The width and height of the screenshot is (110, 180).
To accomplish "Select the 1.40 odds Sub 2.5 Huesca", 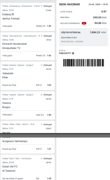I will tap(49, 115).
